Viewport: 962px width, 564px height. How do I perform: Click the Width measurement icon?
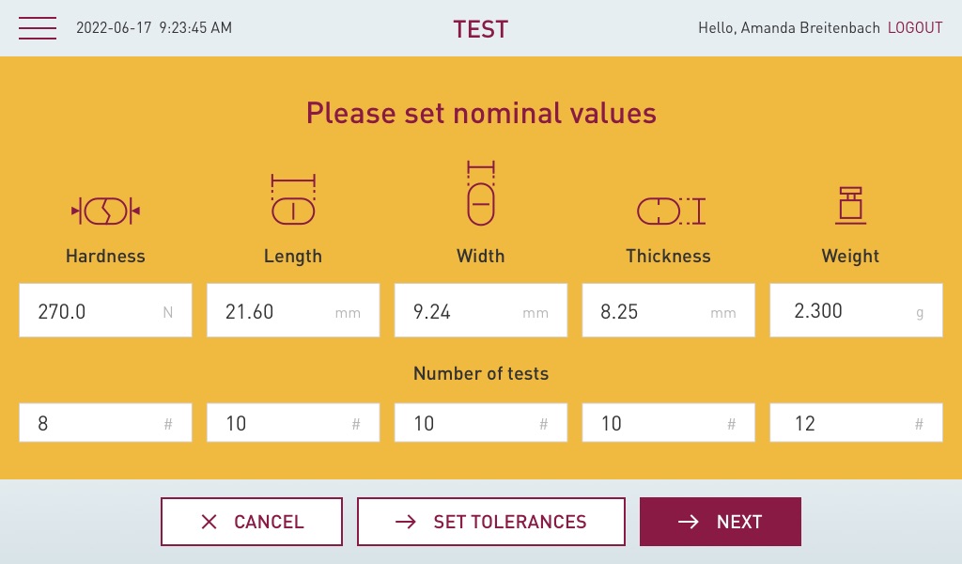click(x=480, y=194)
